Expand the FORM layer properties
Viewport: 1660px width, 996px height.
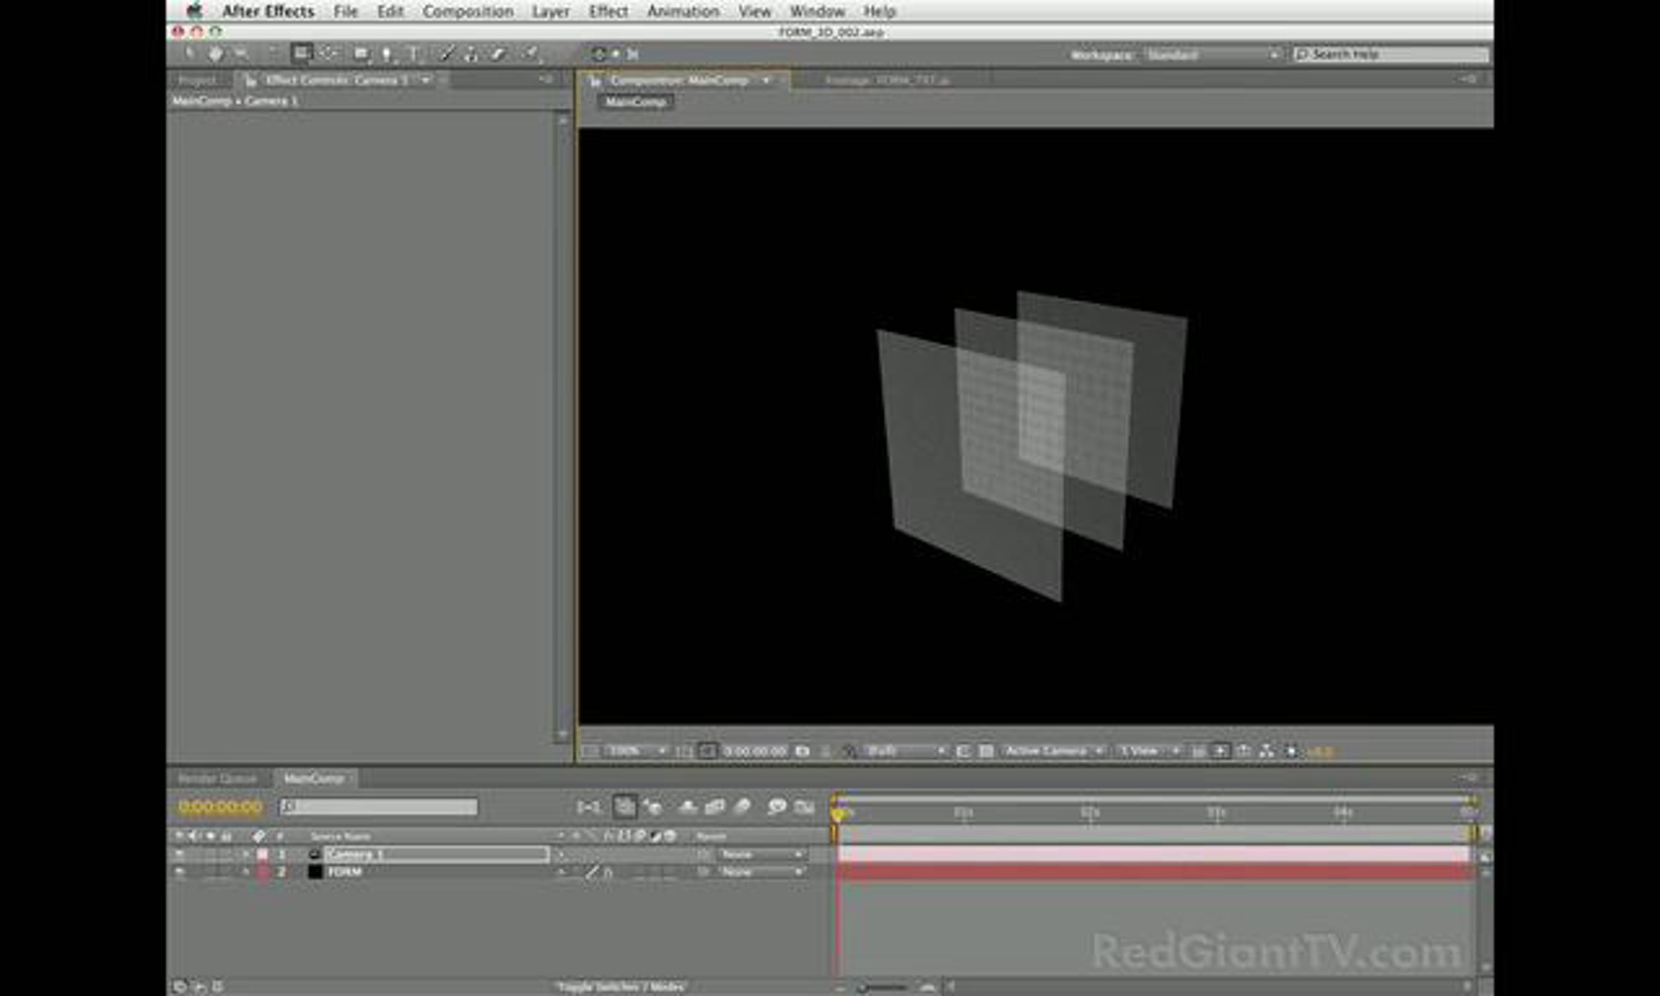[x=245, y=872]
